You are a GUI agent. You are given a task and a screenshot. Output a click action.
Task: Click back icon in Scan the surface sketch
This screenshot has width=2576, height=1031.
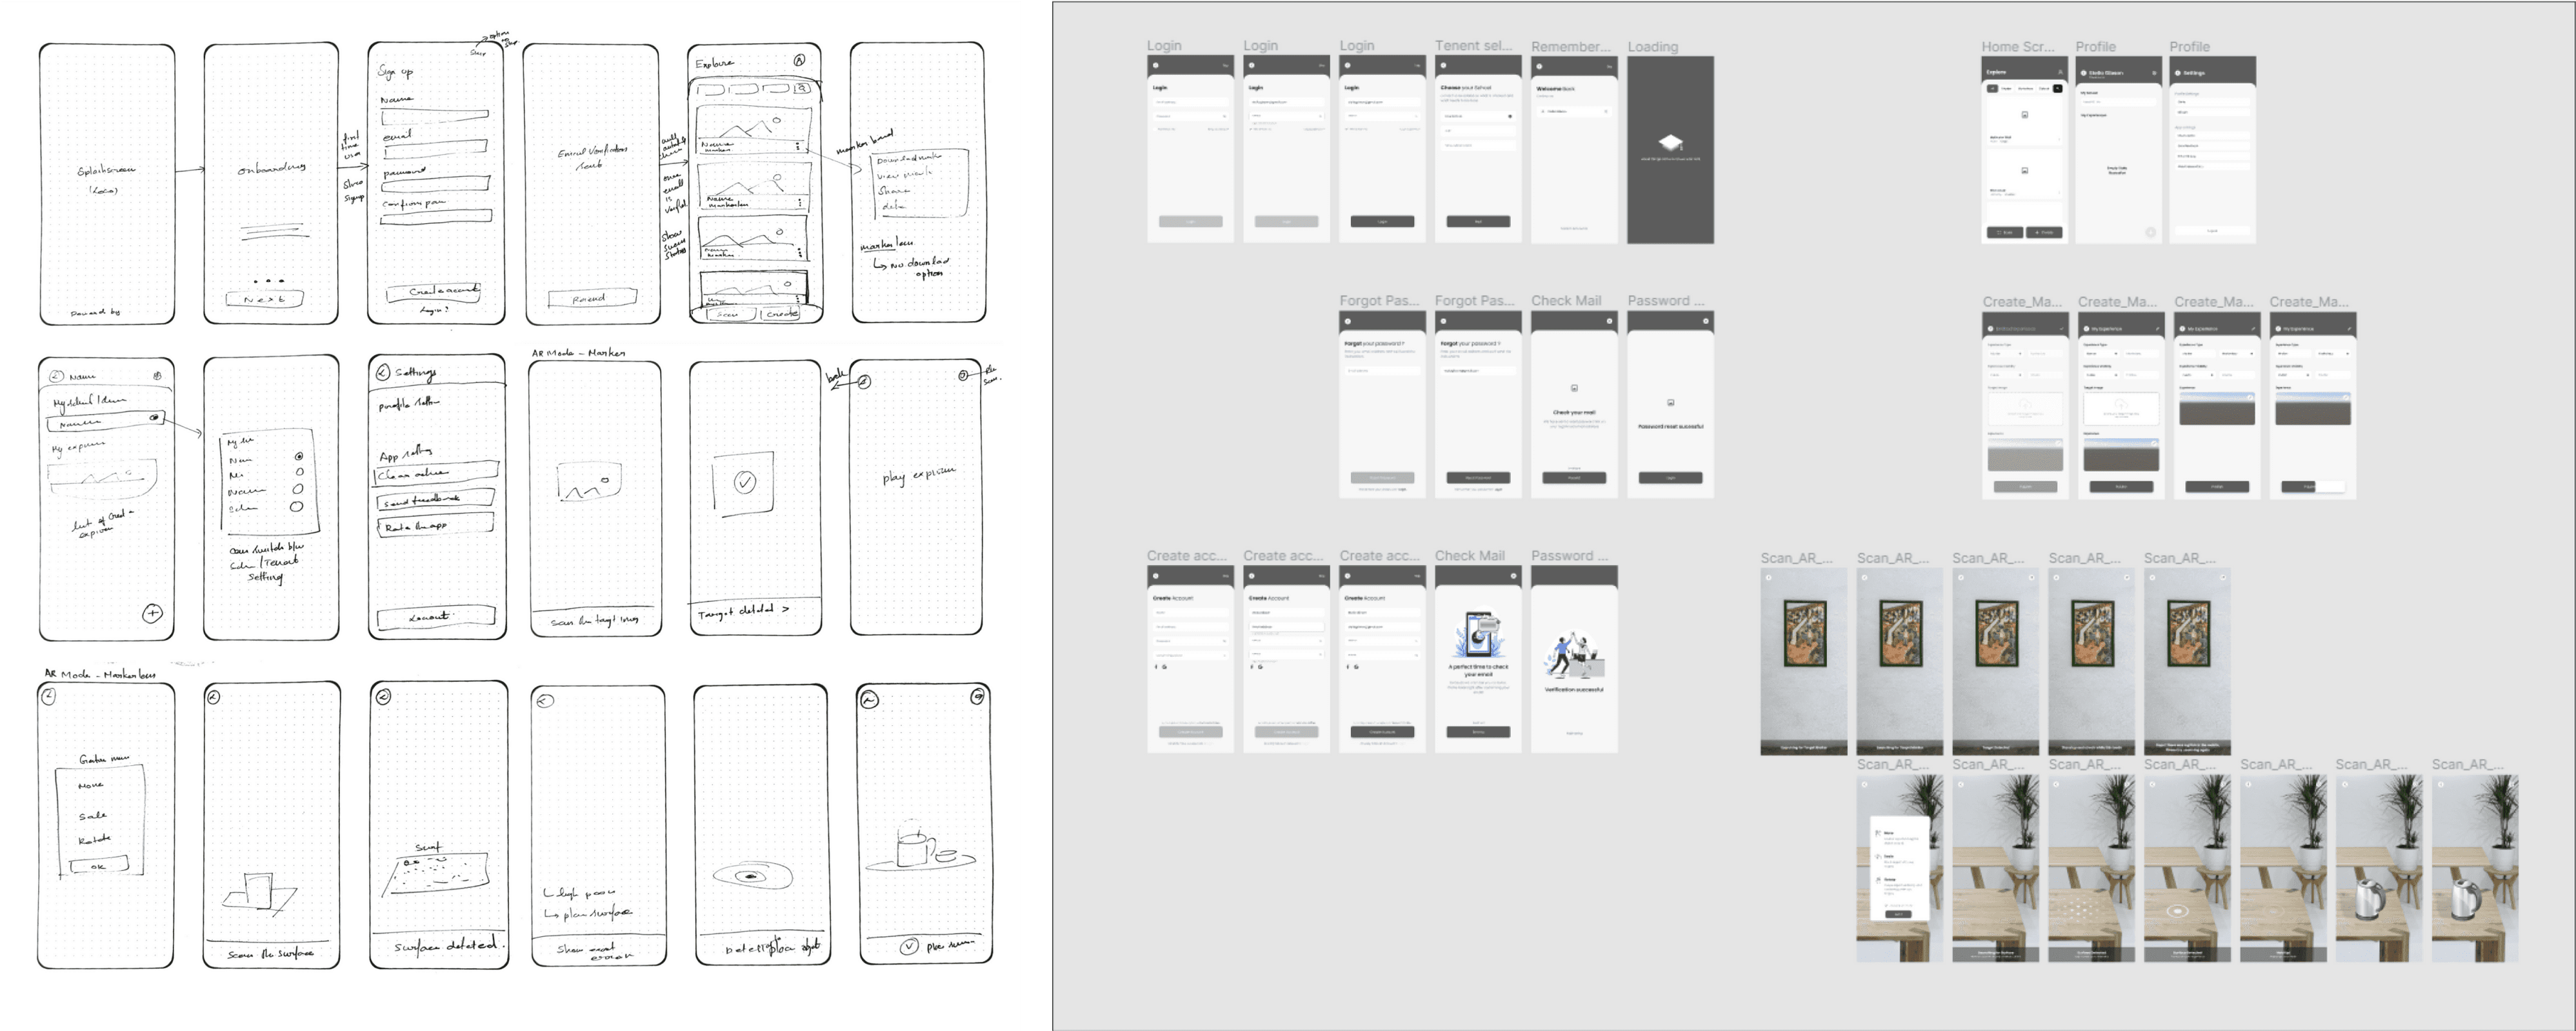click(213, 697)
